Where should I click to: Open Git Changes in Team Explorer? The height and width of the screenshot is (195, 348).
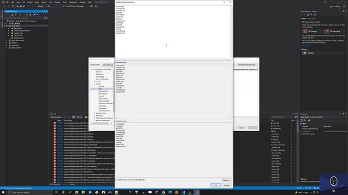[x=313, y=31]
